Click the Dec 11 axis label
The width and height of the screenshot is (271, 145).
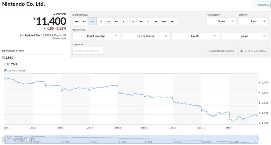click(230, 128)
